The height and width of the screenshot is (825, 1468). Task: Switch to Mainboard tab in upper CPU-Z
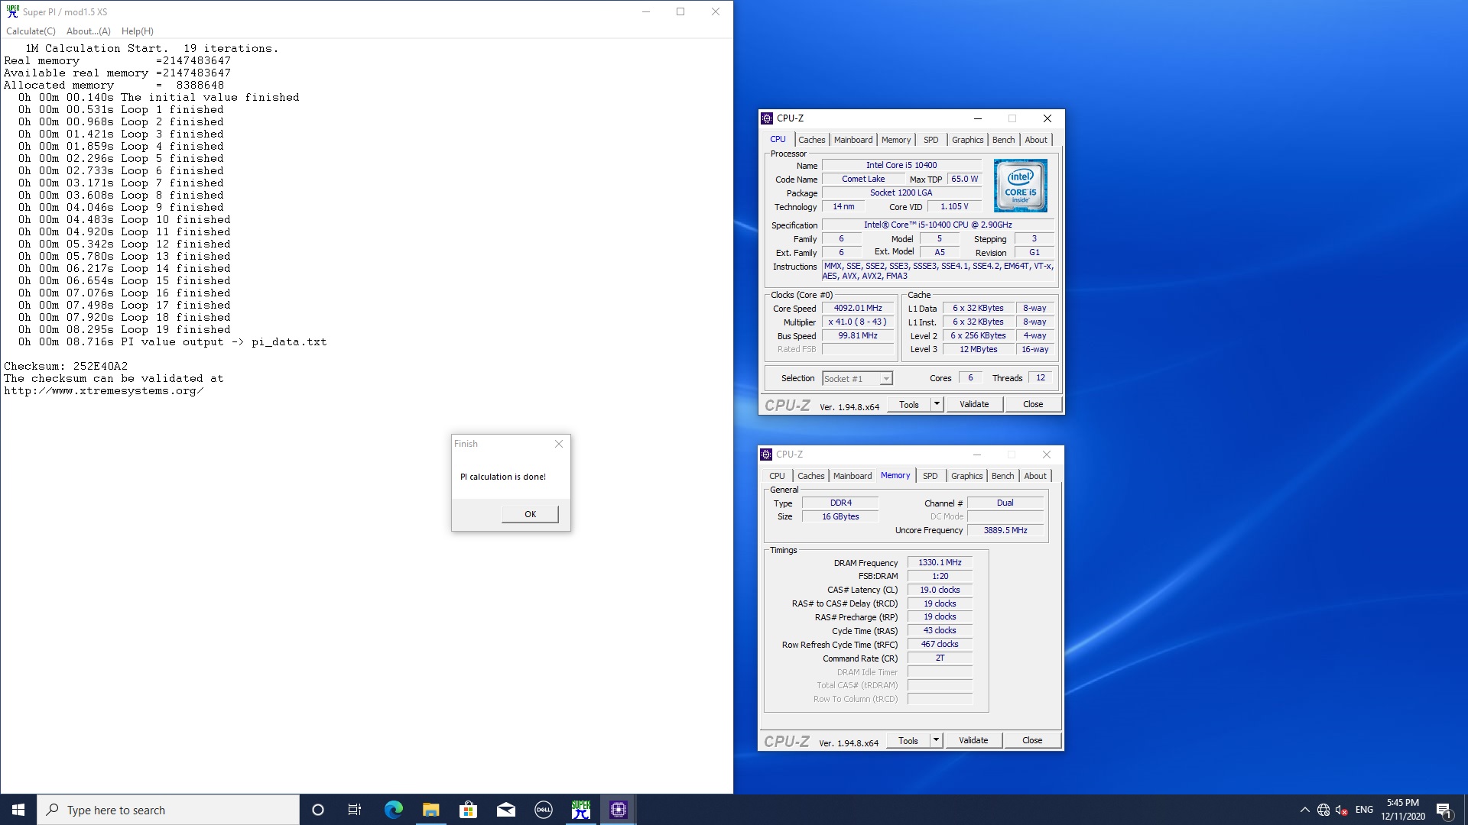click(853, 140)
